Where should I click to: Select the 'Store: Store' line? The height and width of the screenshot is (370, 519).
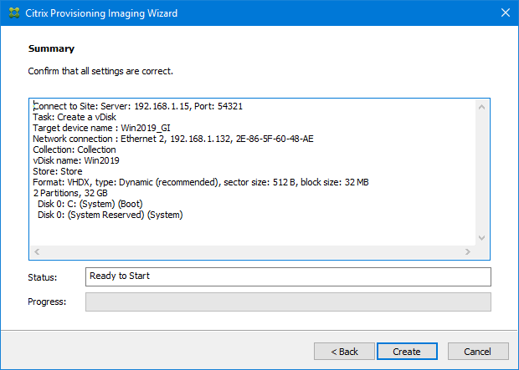(58, 171)
